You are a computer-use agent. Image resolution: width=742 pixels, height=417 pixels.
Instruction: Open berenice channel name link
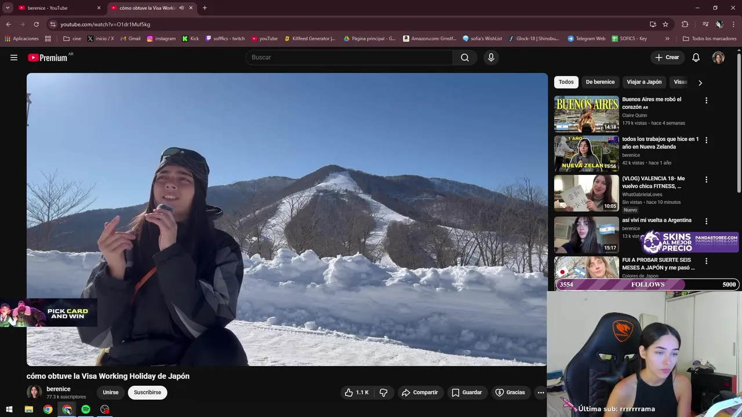pos(59,389)
